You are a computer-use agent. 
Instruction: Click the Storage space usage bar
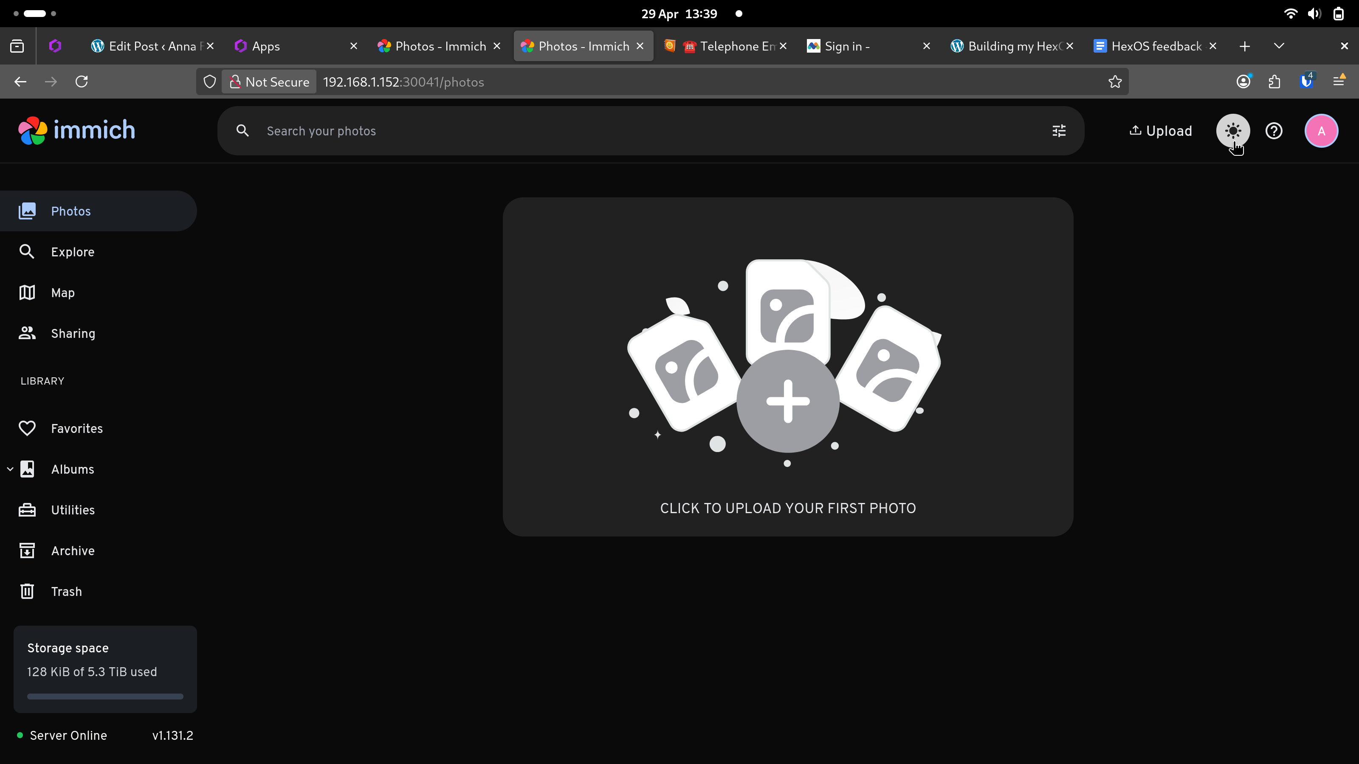[x=105, y=697]
